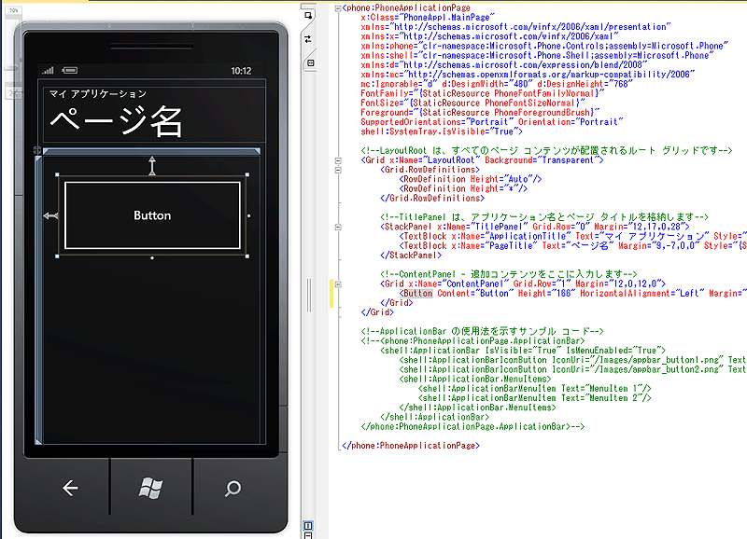Click the splitter grip between design and XAML
Image resolution: width=747 pixels, height=539 pixels.
pyautogui.click(x=309, y=295)
